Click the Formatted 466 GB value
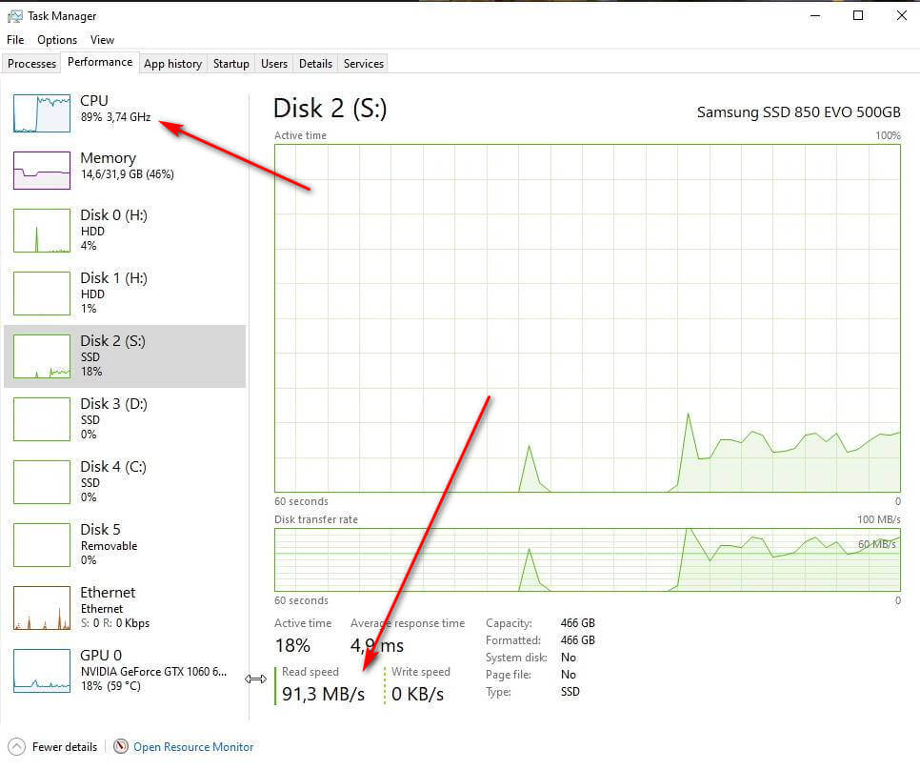Viewport: 920px width, 770px height. [577, 639]
